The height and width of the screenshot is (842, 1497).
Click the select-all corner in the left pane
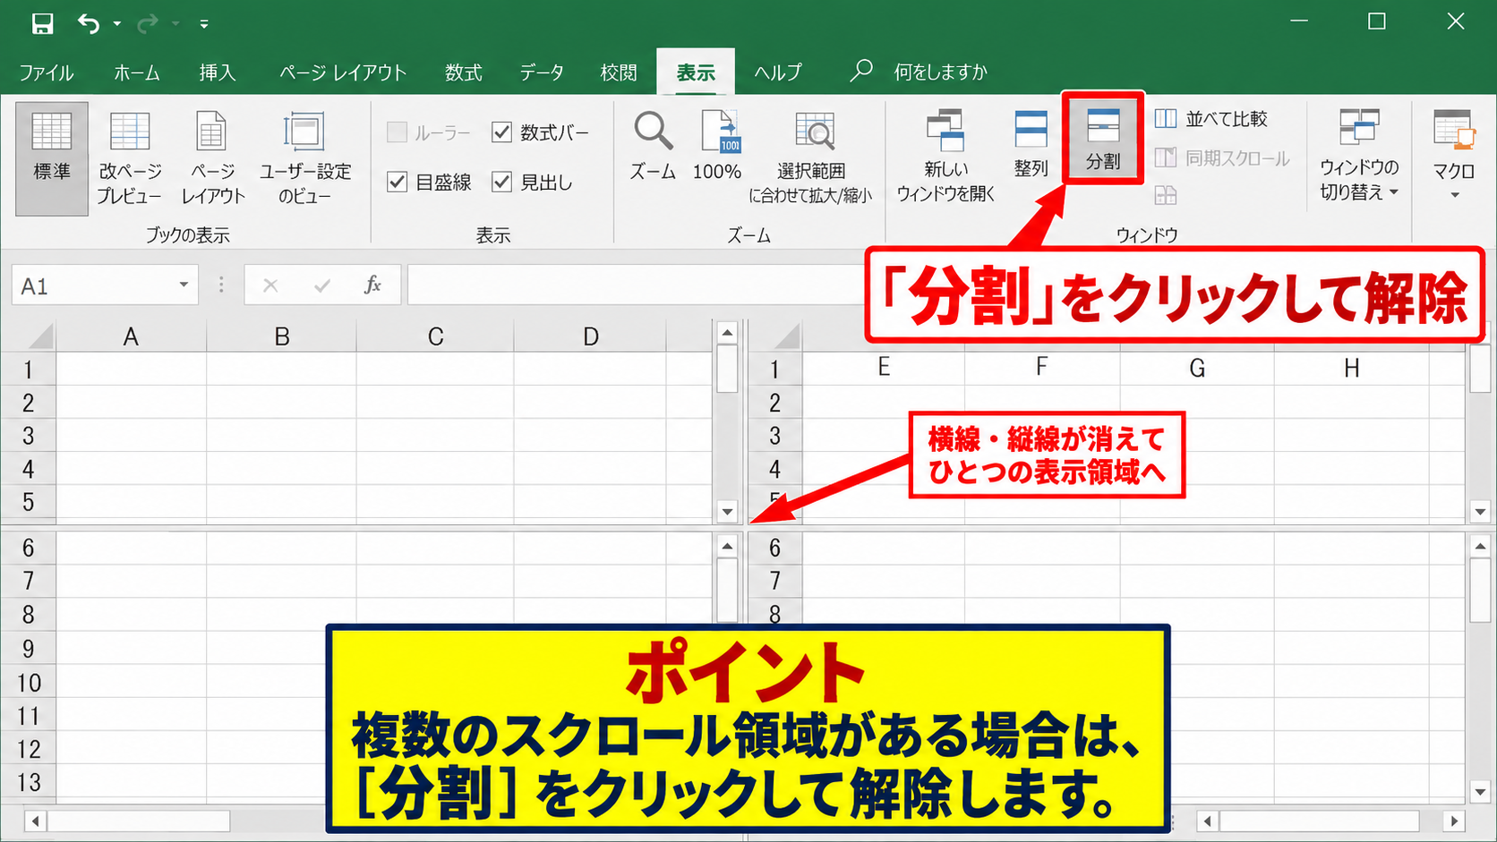coord(29,336)
